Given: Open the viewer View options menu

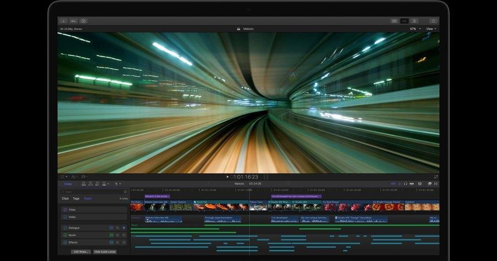Looking at the screenshot, I should pyautogui.click(x=431, y=29).
